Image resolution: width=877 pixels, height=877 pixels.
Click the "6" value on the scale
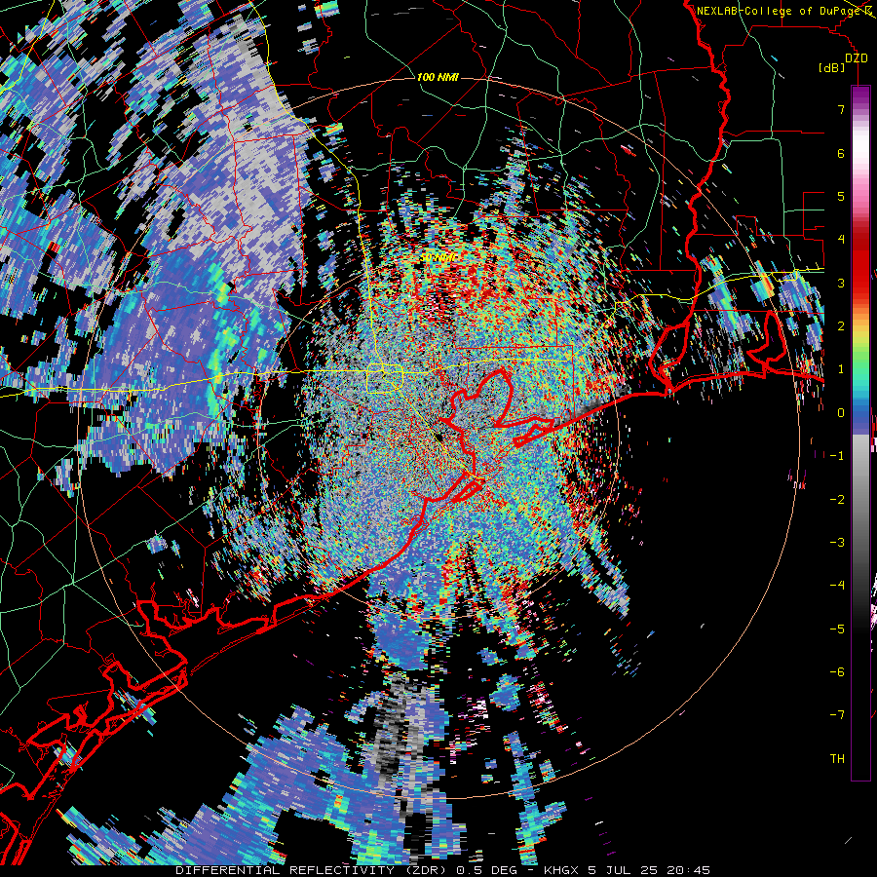841,153
